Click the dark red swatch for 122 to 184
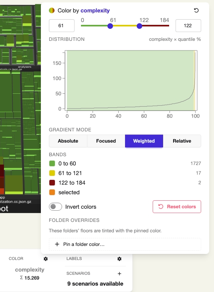The height and width of the screenshot is (292, 214). pyautogui.click(x=52, y=183)
